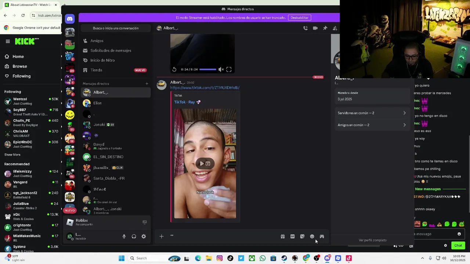The width and height of the screenshot is (470, 264).
Task: Seek the video progress bar
Action: point(208,69)
